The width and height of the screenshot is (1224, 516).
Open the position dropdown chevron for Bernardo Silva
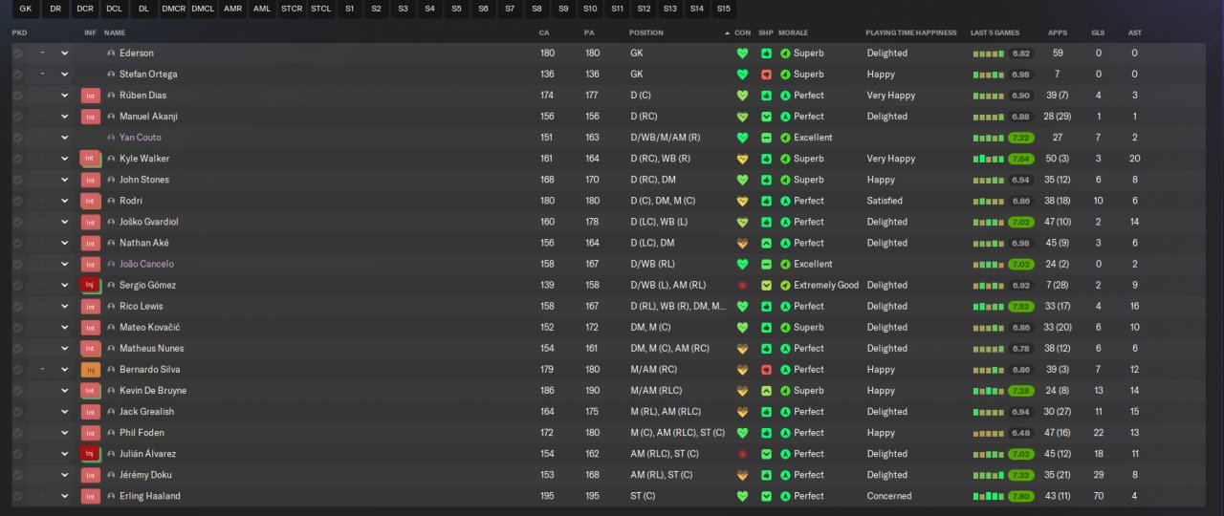[x=64, y=369]
